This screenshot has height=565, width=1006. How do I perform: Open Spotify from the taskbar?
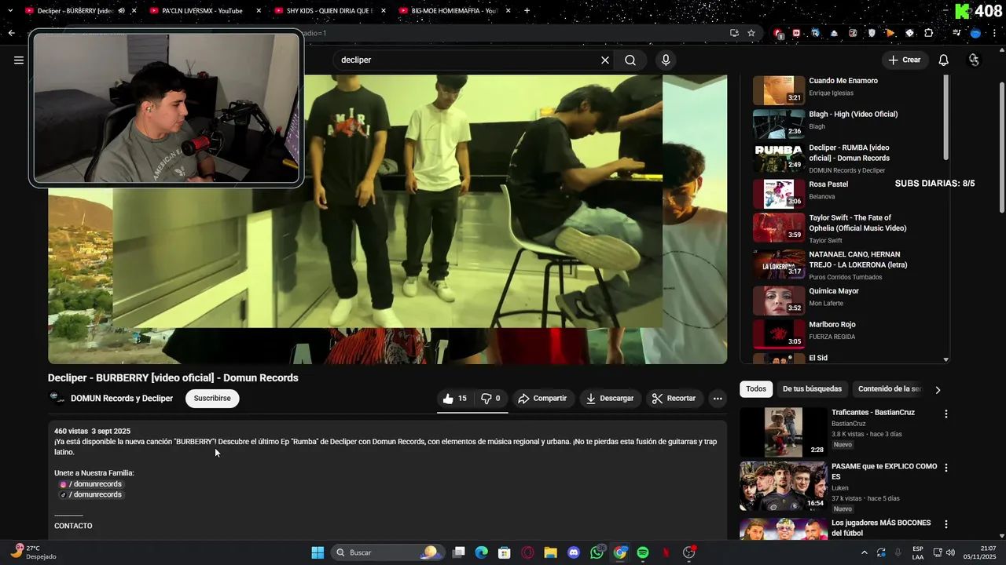[643, 552]
